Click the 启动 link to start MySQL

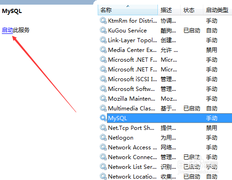7,30
